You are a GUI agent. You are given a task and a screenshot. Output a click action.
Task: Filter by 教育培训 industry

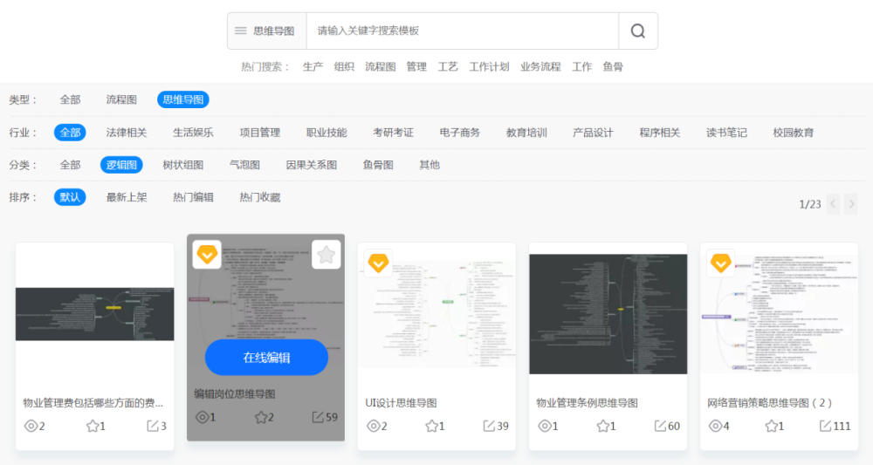(526, 133)
